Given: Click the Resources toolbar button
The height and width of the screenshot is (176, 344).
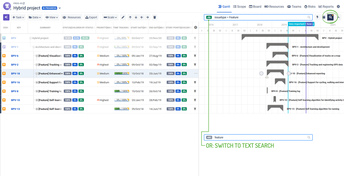Looking at the screenshot, I should point(72,17).
